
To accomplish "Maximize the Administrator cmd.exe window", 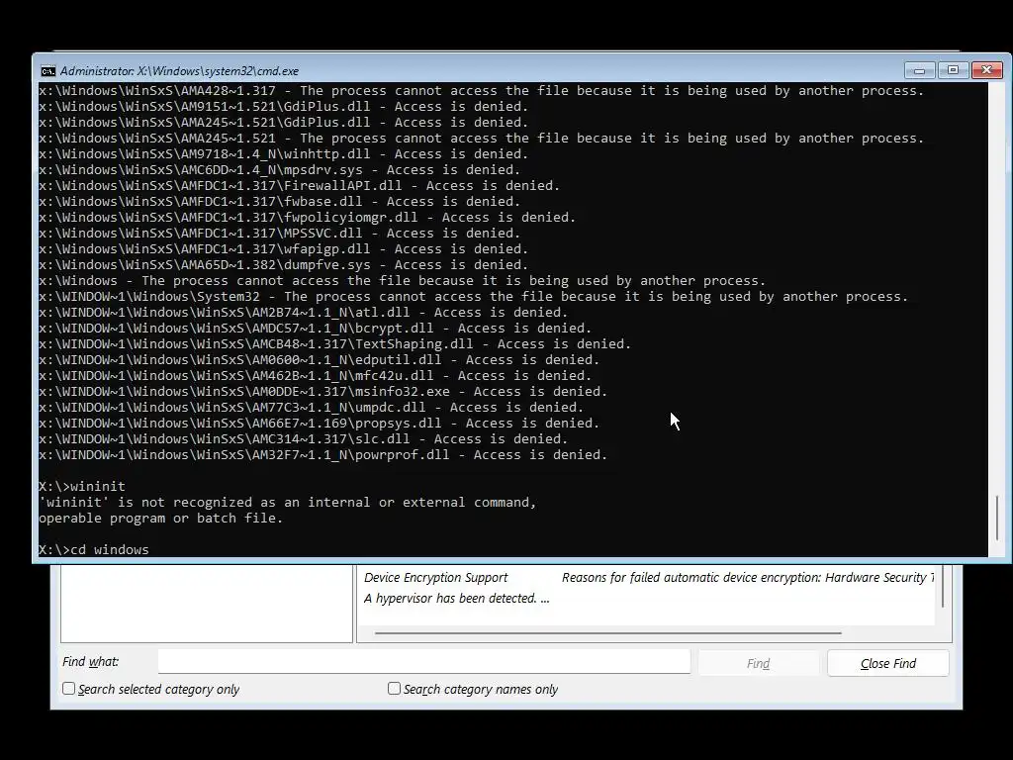I will click(953, 70).
